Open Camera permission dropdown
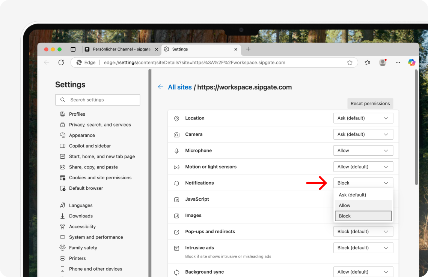The height and width of the screenshot is (277, 428). pyautogui.click(x=363, y=134)
